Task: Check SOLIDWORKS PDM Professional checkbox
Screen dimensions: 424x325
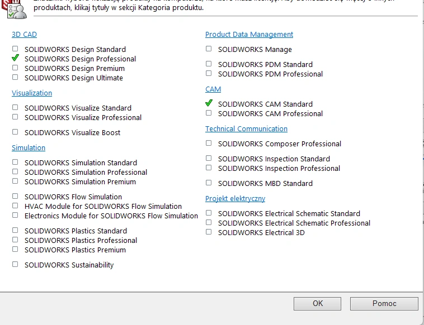Action: pyautogui.click(x=209, y=73)
